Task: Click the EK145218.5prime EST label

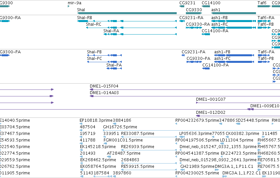Action: pyautogui.click(x=98, y=147)
